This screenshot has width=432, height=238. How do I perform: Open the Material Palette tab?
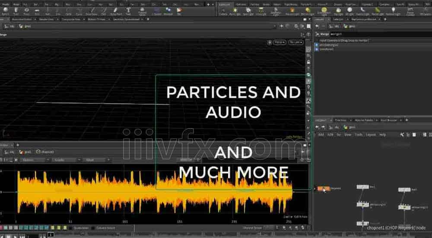[363, 120]
